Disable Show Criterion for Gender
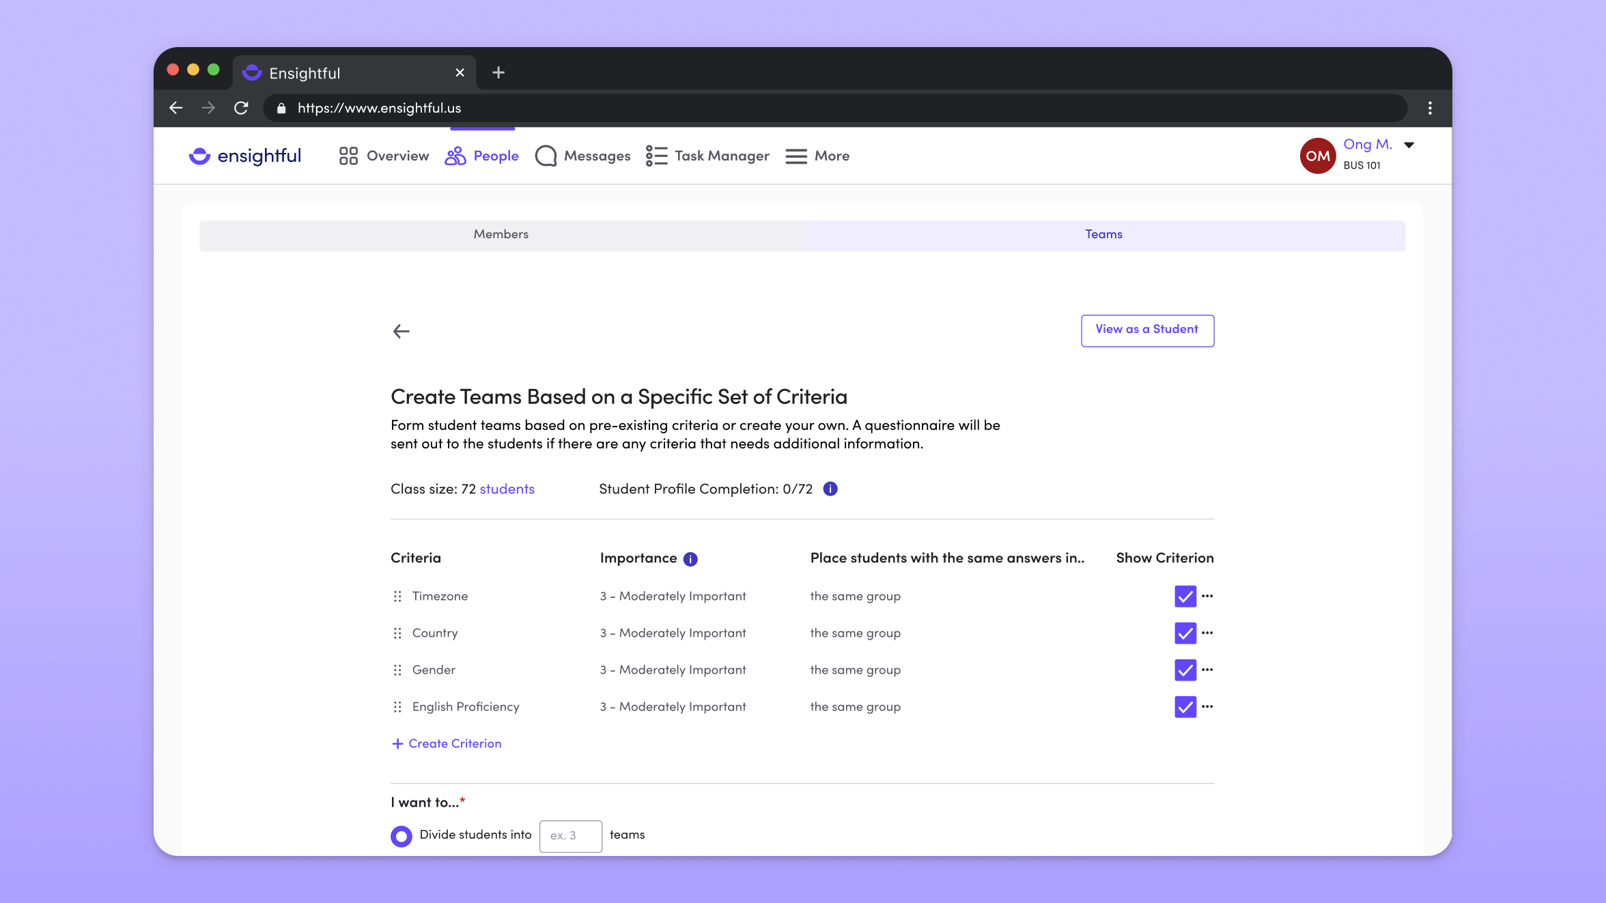 click(x=1185, y=670)
